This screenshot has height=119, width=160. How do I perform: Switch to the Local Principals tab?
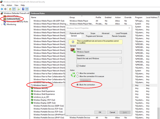click(121, 33)
